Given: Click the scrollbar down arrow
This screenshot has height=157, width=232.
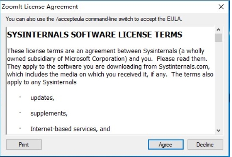Looking at the screenshot, I should click(x=219, y=130).
